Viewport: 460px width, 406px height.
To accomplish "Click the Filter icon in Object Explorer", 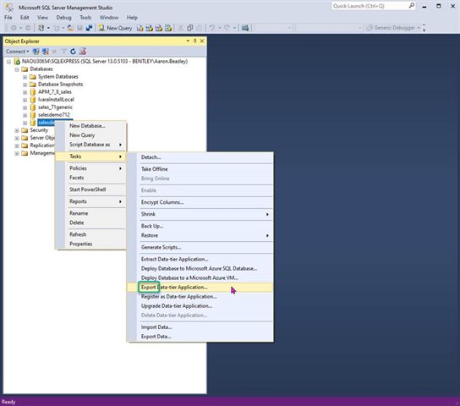I will coord(63,52).
